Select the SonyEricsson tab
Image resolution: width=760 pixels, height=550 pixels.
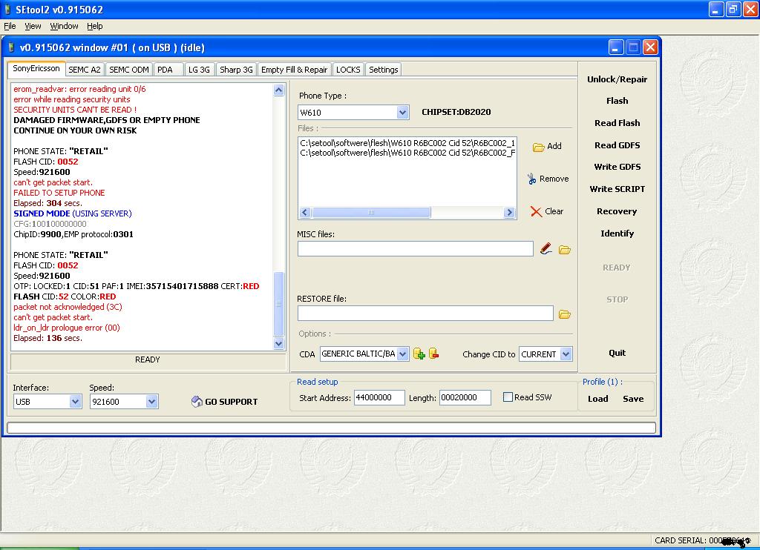[36, 69]
